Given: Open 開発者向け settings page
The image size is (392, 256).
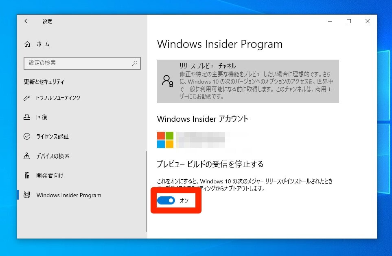Looking at the screenshot, I should click(x=50, y=176).
